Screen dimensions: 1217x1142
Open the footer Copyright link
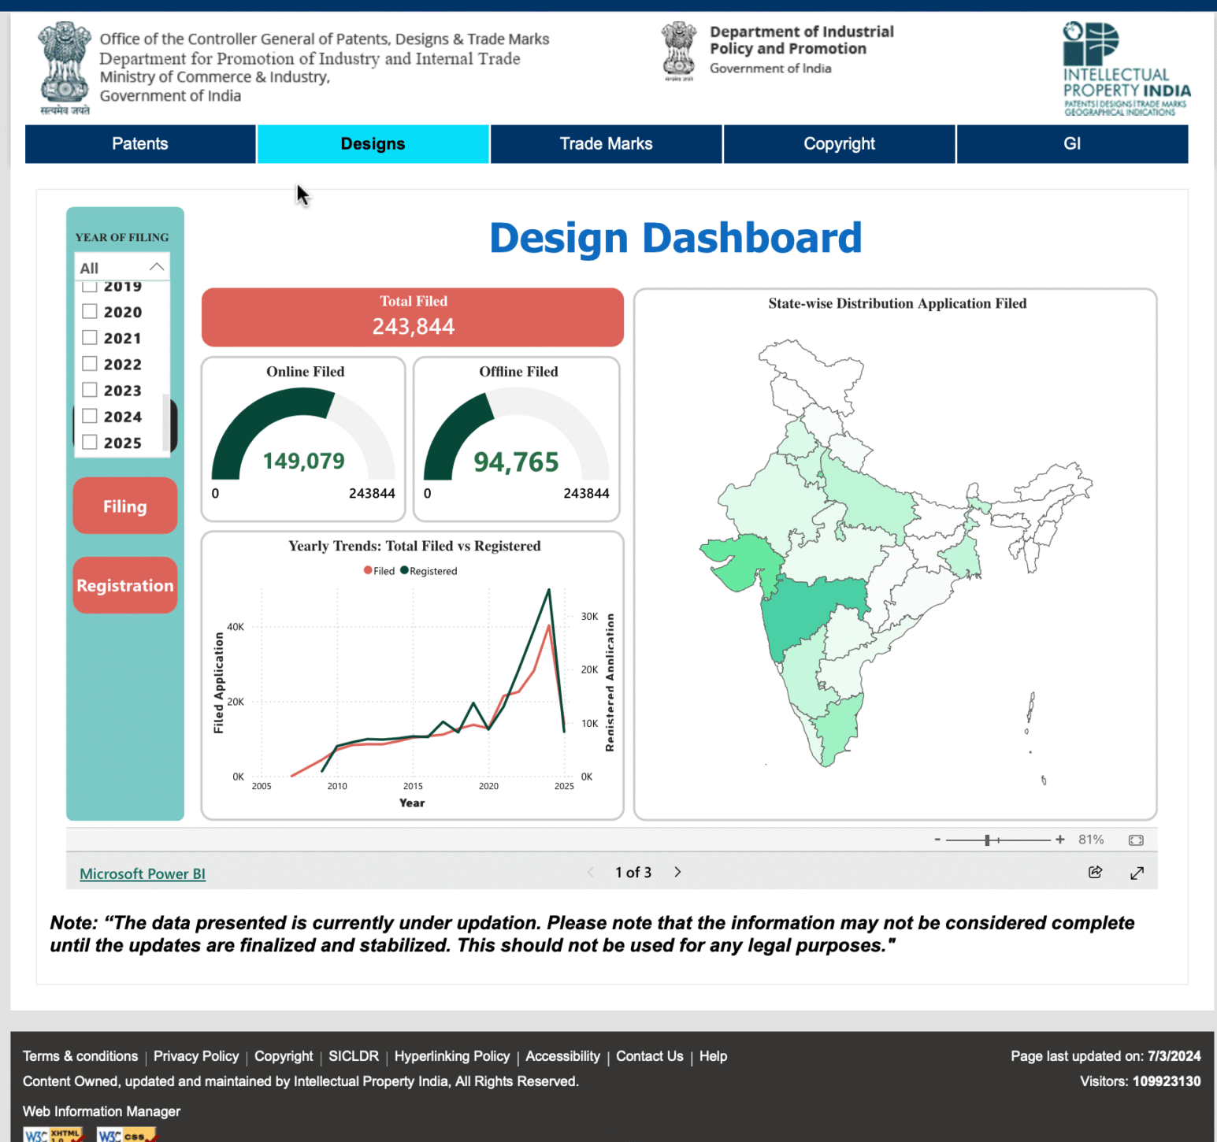point(284,1056)
